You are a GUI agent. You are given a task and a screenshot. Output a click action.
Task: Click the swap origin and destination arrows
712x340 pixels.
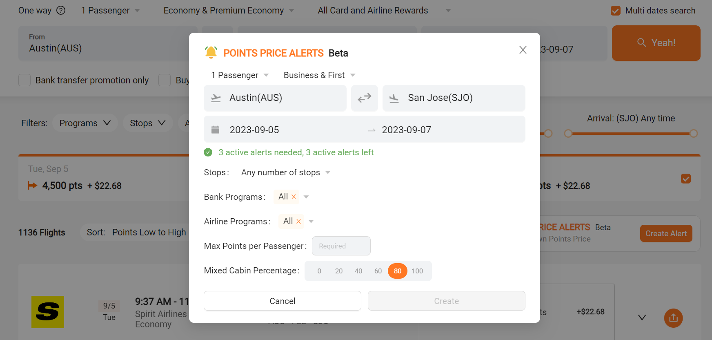tap(364, 98)
